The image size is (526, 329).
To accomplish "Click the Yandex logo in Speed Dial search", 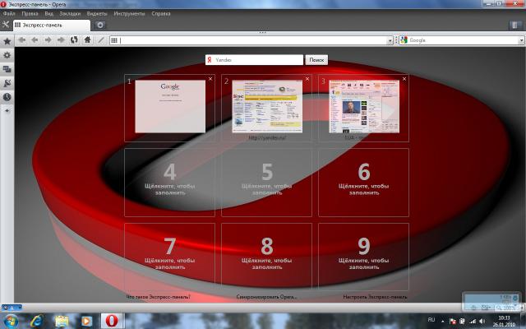I will [210, 60].
